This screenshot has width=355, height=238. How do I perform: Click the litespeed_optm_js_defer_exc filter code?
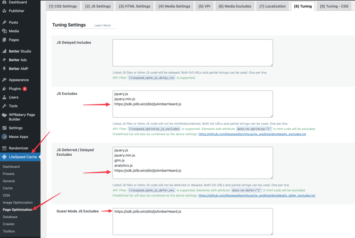click(151, 190)
